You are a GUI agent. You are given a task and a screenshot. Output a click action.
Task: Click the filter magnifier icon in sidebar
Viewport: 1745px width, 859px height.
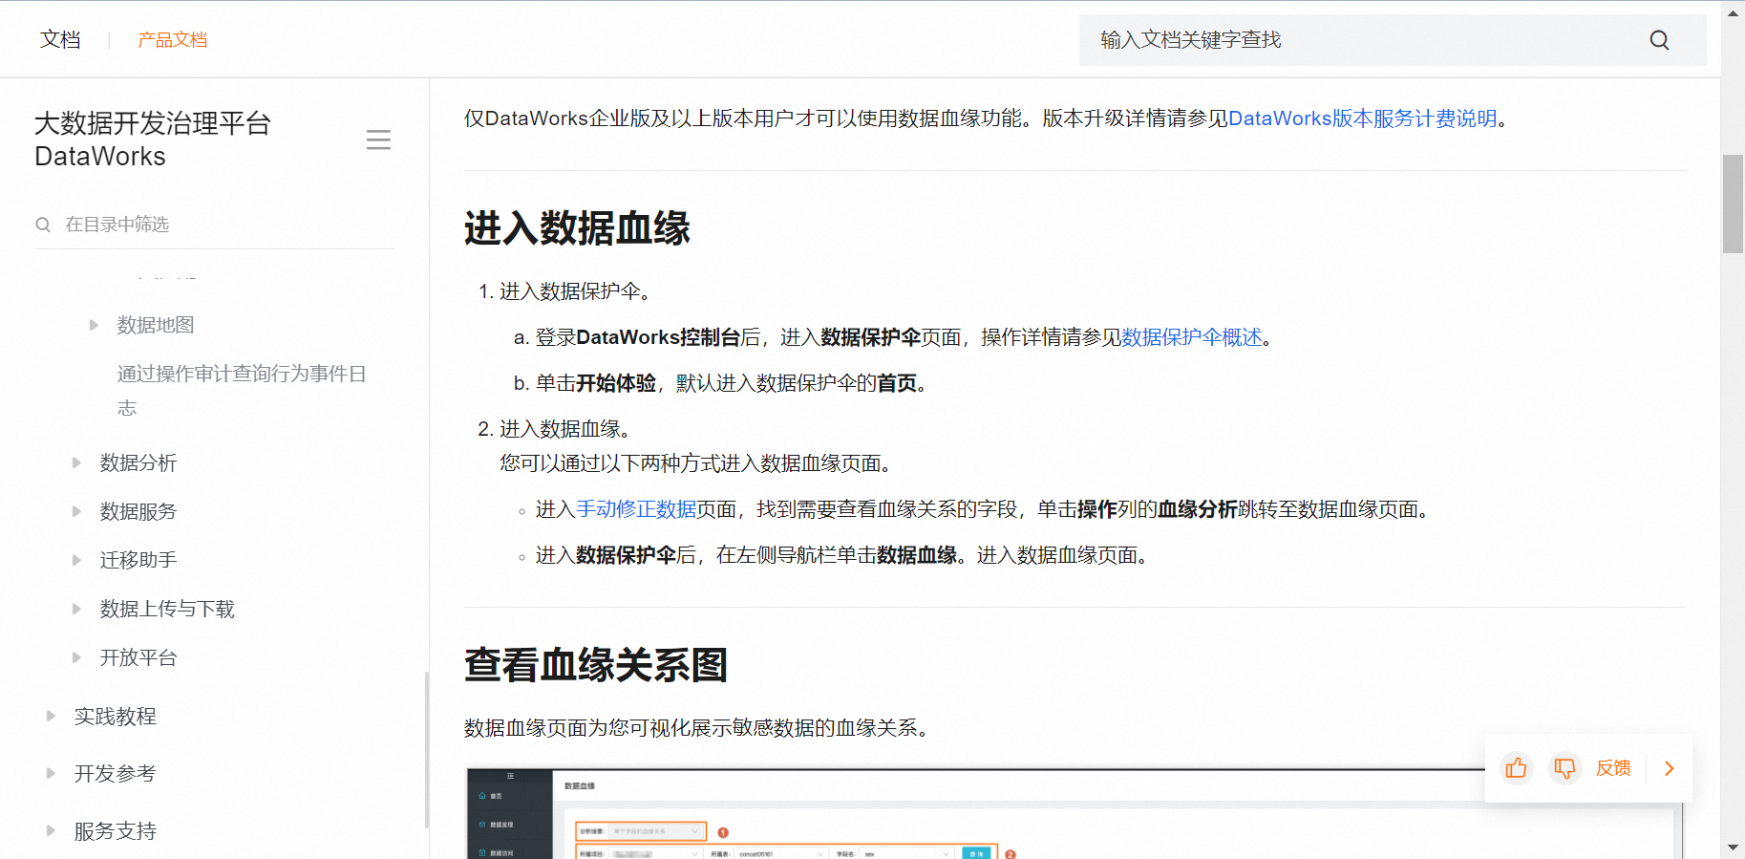click(43, 225)
